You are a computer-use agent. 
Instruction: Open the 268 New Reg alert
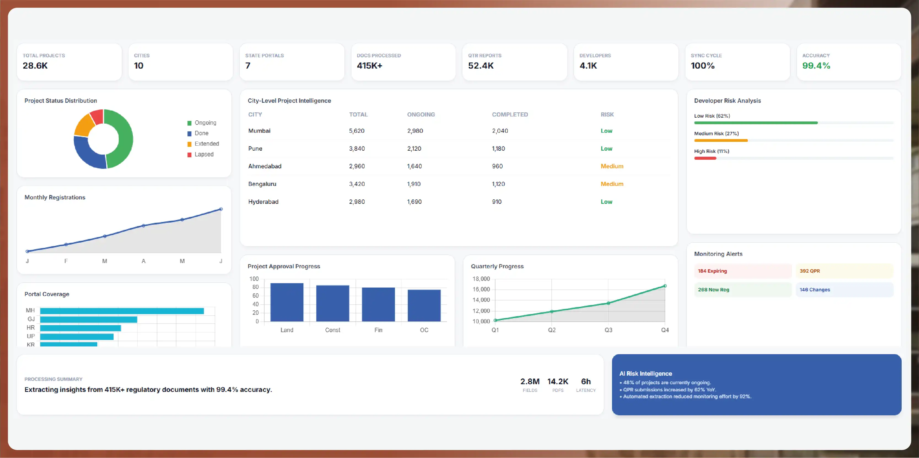(x=743, y=290)
